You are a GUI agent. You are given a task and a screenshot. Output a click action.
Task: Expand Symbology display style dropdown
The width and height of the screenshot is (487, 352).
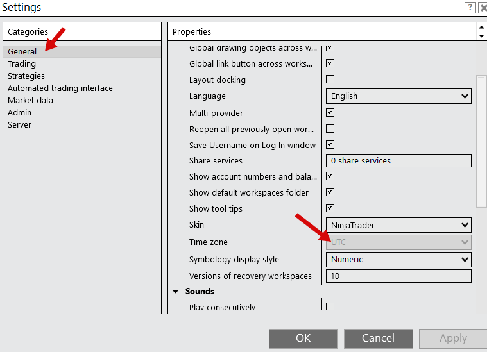pos(398,260)
